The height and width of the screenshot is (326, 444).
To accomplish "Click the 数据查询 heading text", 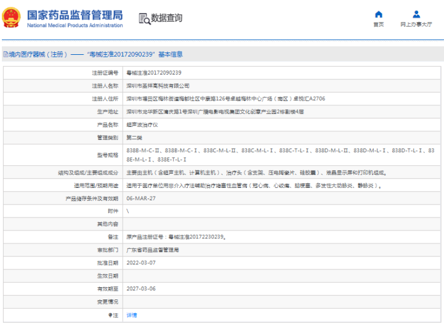I will [x=166, y=18].
